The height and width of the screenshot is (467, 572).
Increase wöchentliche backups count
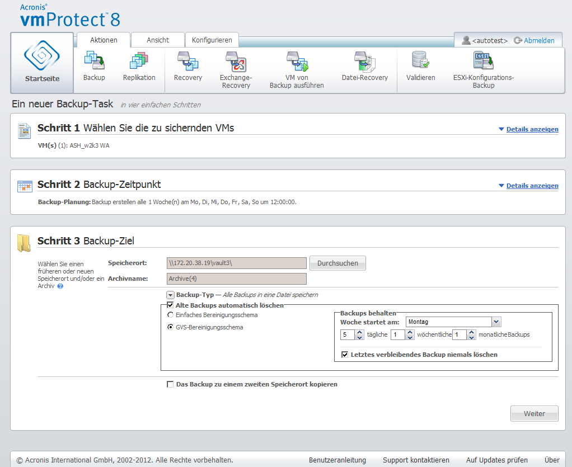410,332
